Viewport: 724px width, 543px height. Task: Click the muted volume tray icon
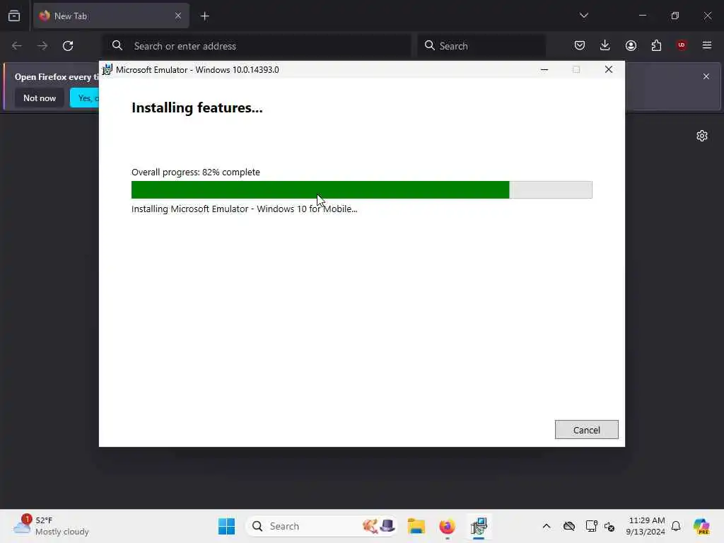pos(609,526)
